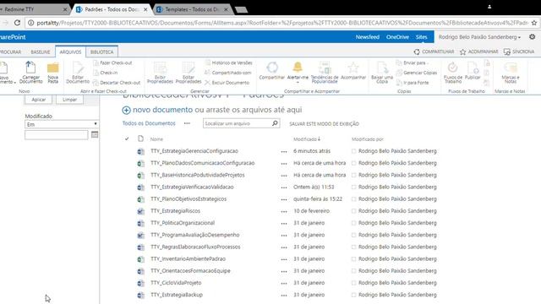541x304 pixels.
Task: Switch to the BIBLIOTECA ribbon tab
Action: [101, 52]
